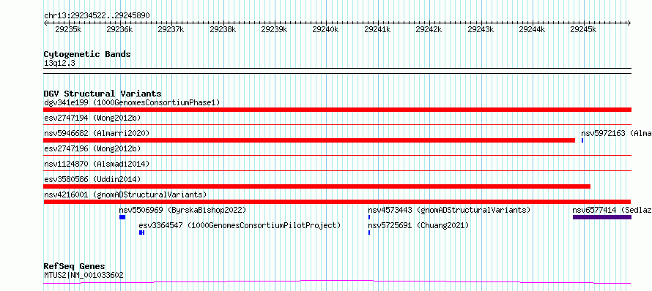The image size is (652, 291).
Task: Click the 29238k ruler tick label
Action: tap(223, 29)
